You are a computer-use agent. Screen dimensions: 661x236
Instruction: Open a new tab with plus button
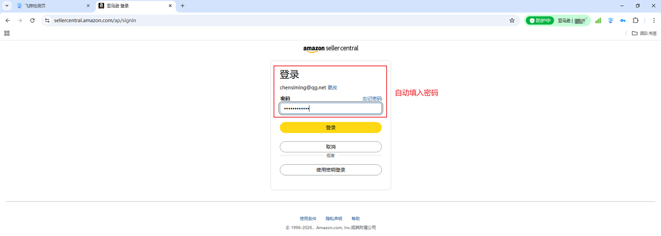(183, 6)
